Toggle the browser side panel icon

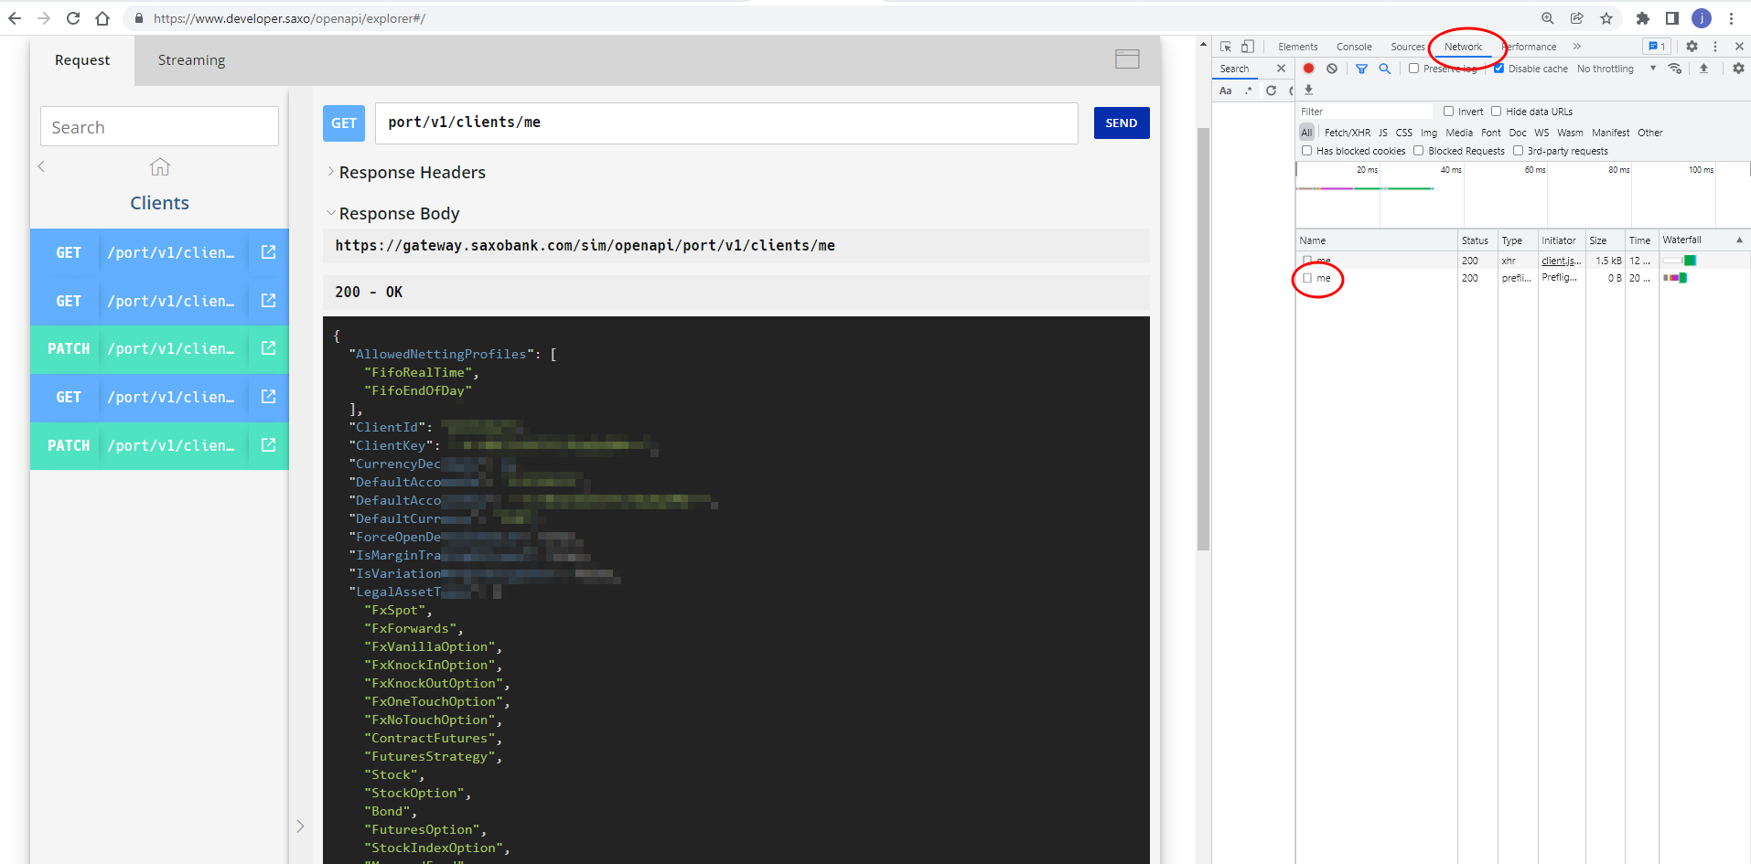coord(1672,18)
